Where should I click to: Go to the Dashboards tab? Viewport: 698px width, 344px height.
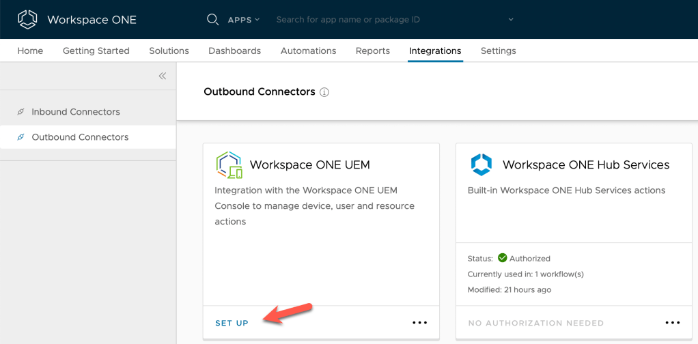pos(234,51)
